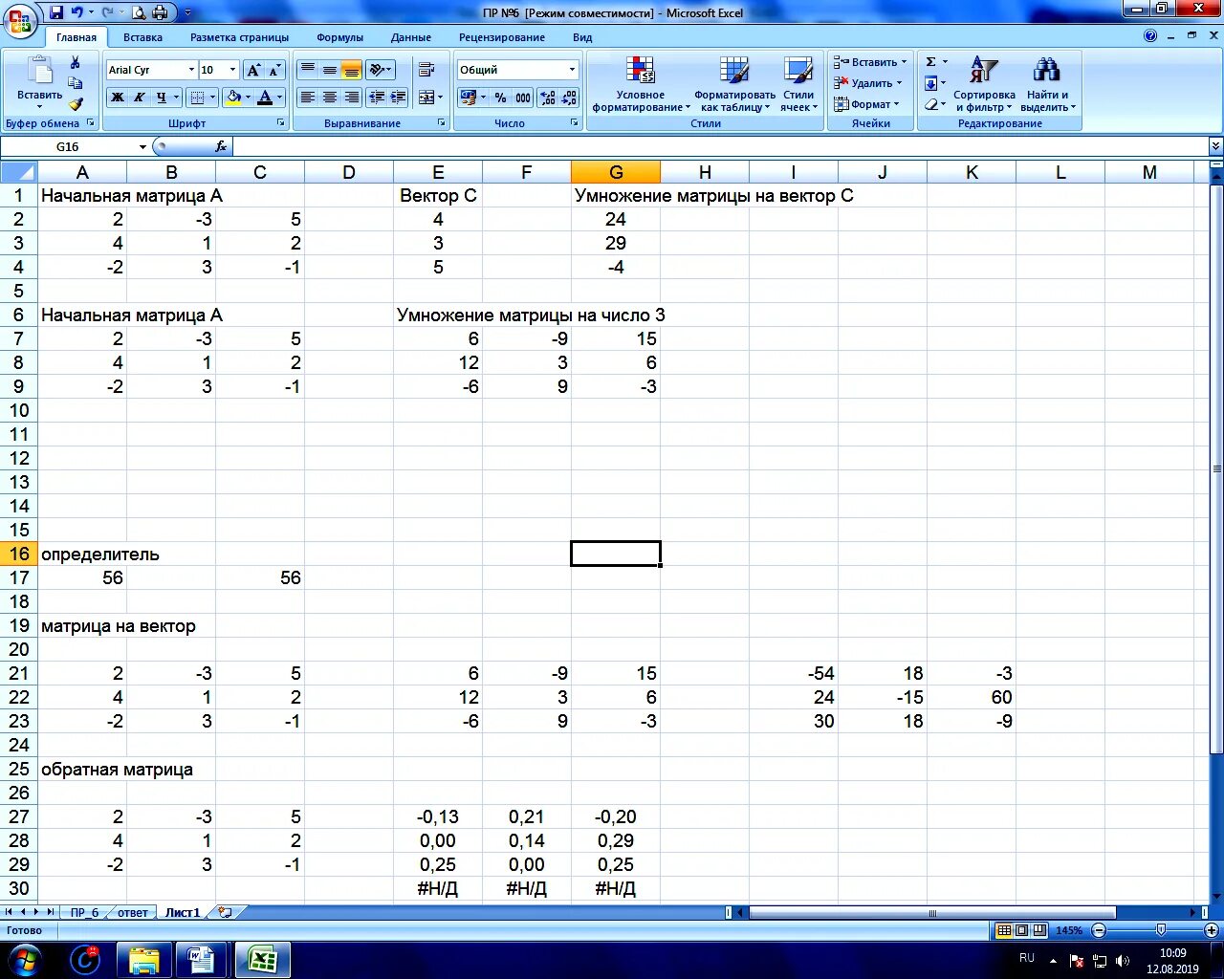
Task: Click the Cut scissors icon
Action: (76, 63)
